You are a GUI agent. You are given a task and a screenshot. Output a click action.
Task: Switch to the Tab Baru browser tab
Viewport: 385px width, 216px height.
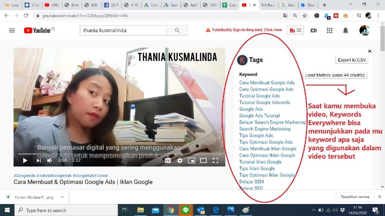coord(268,5)
